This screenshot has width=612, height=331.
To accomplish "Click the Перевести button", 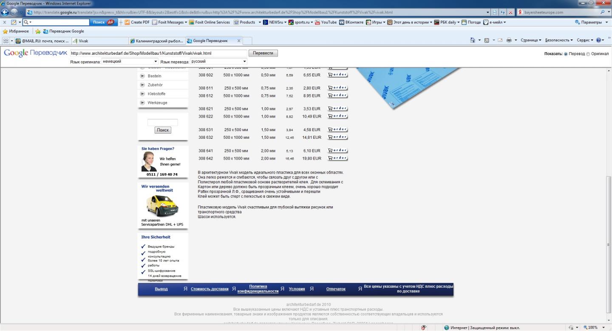I will [x=263, y=53].
